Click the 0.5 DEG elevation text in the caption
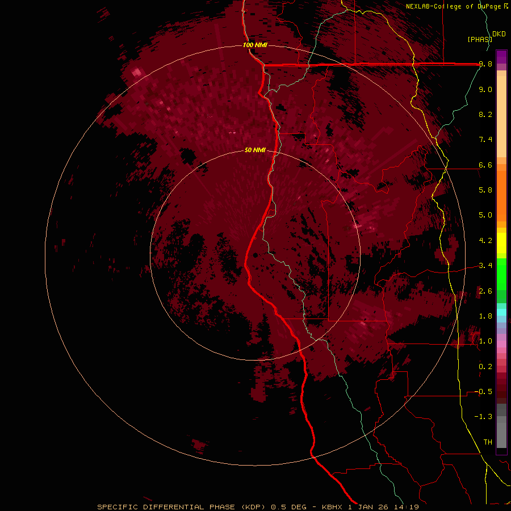The image size is (511, 511). coord(289,507)
